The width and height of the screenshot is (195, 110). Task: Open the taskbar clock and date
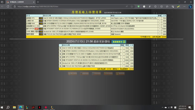coord(182,107)
